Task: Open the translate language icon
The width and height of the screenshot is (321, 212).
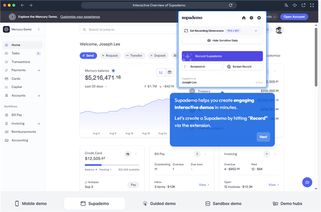Action: [286, 6]
